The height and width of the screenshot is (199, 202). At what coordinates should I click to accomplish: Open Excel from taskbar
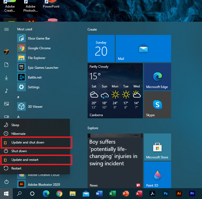coord(113,194)
